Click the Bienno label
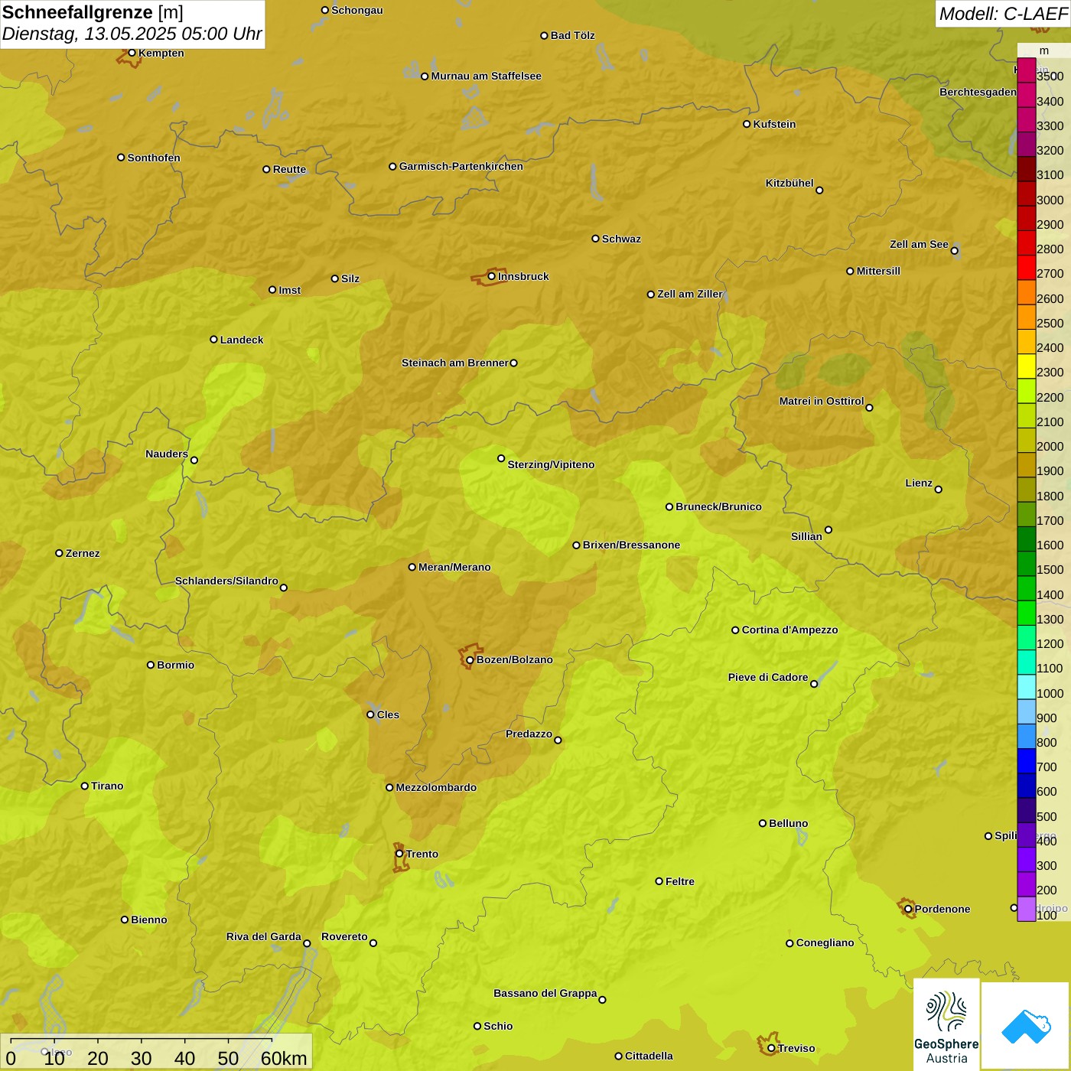1071x1071 pixels. click(148, 920)
